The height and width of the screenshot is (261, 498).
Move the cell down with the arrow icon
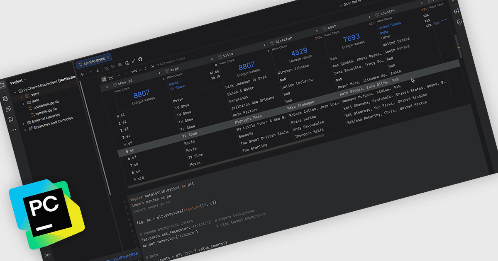pyautogui.click(x=98, y=70)
